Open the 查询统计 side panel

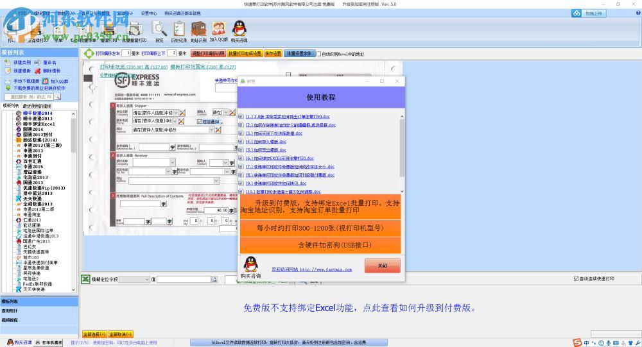39,311
